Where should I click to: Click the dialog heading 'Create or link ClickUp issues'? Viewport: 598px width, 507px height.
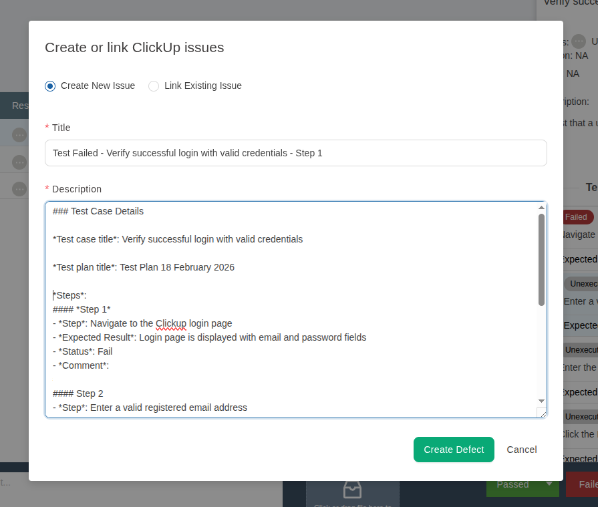(134, 47)
